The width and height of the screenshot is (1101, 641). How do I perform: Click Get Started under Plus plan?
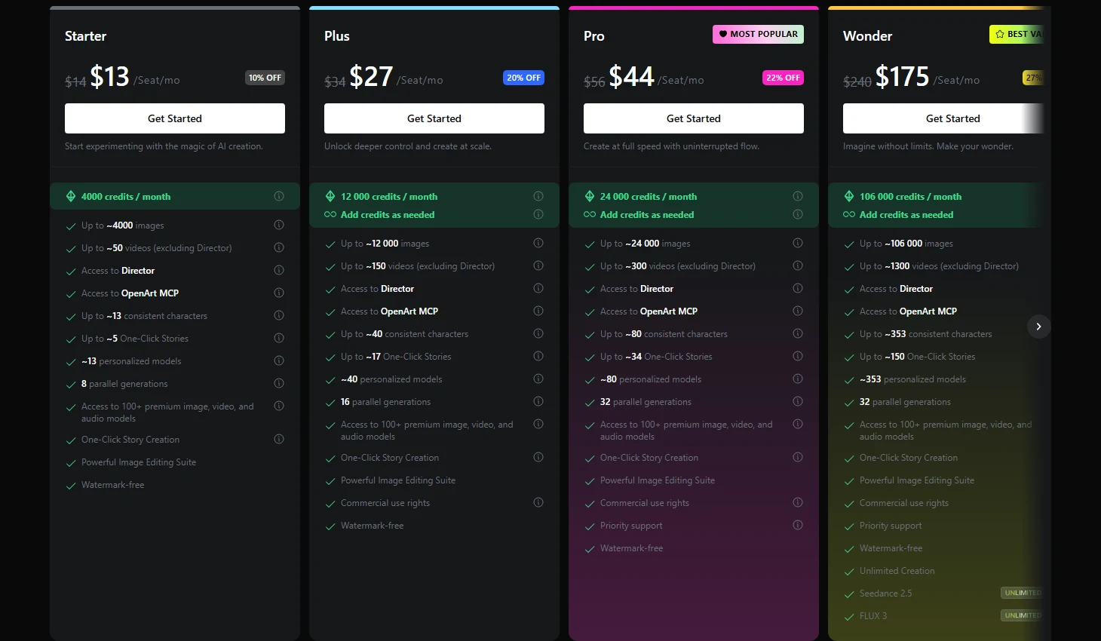pyautogui.click(x=434, y=118)
